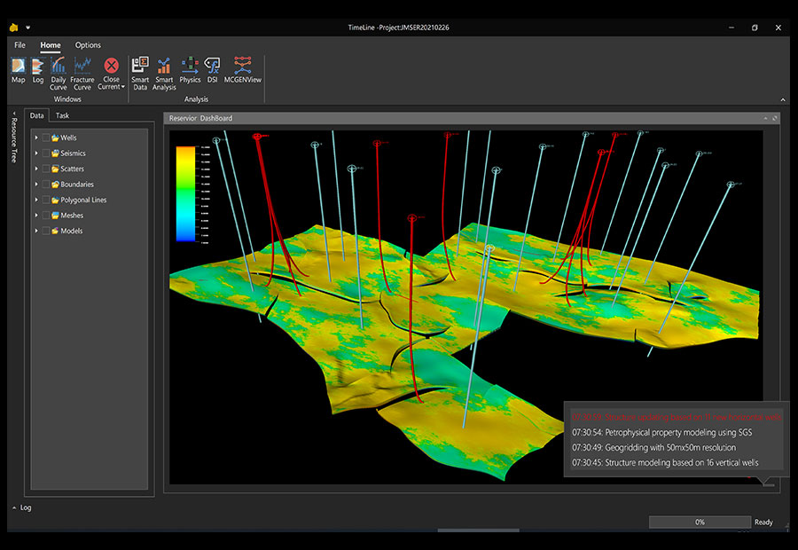This screenshot has height=550, width=798.
Task: Click the Wells folder icon
Action: pos(55,137)
